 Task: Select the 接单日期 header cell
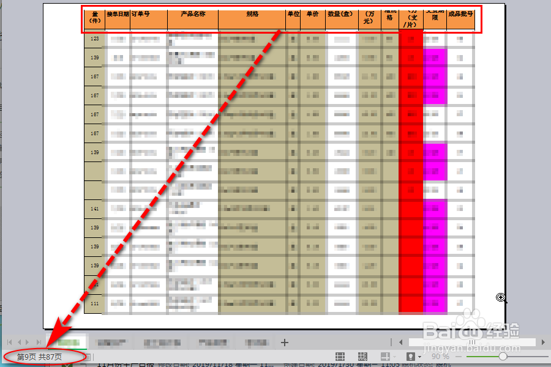point(118,20)
